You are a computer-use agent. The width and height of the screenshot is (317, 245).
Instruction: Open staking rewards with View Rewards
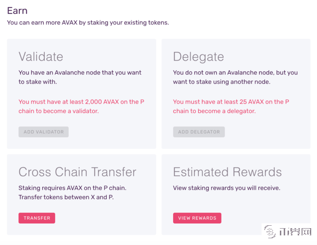[197, 218]
